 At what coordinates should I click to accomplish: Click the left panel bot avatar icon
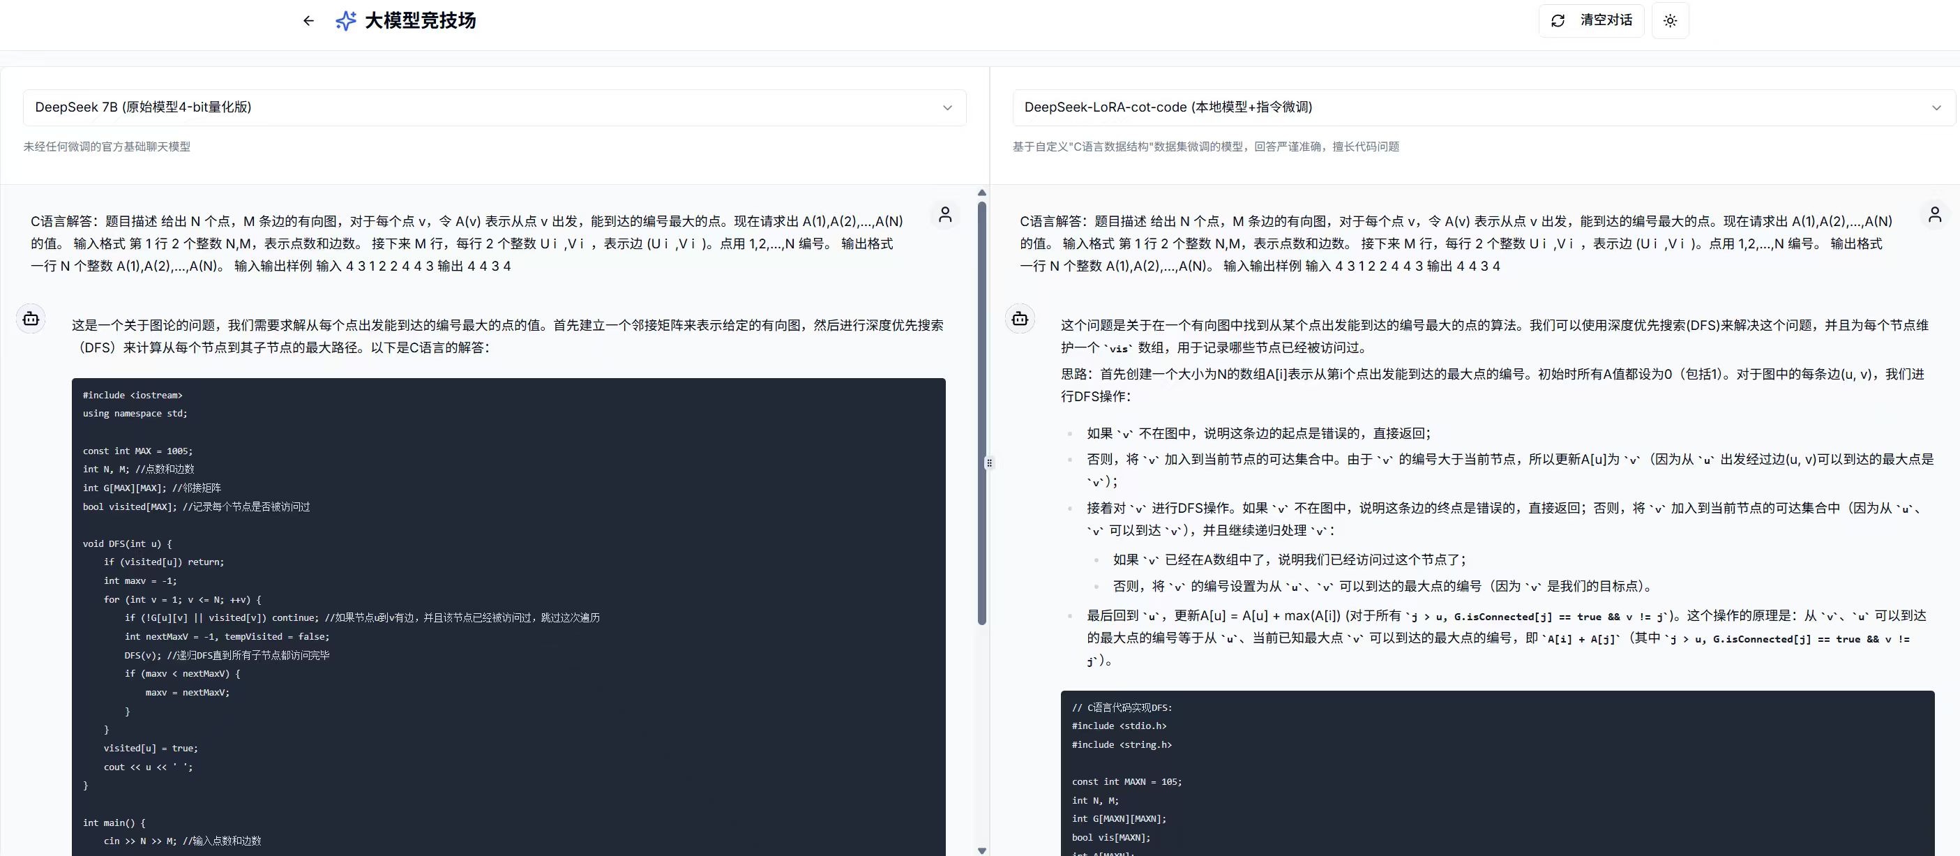[x=31, y=319]
